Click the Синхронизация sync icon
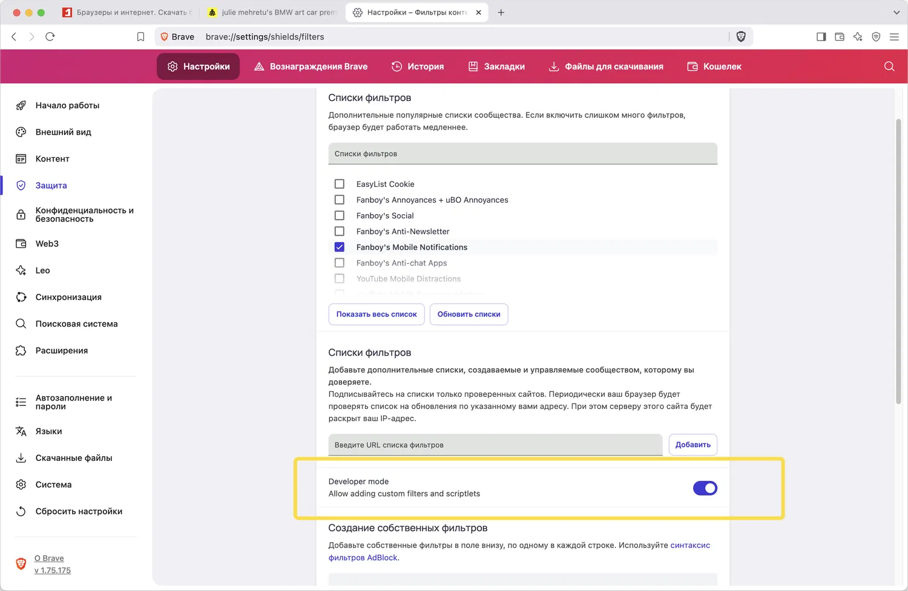Screen dimensions: 908x591 pos(21,297)
